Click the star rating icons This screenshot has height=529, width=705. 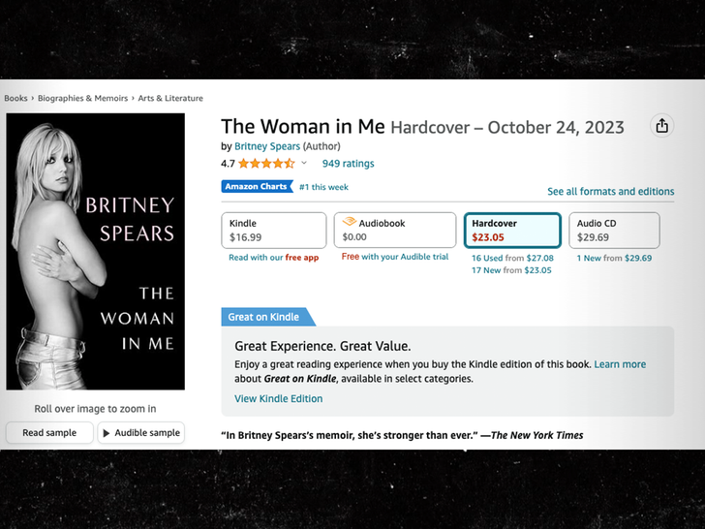266,164
